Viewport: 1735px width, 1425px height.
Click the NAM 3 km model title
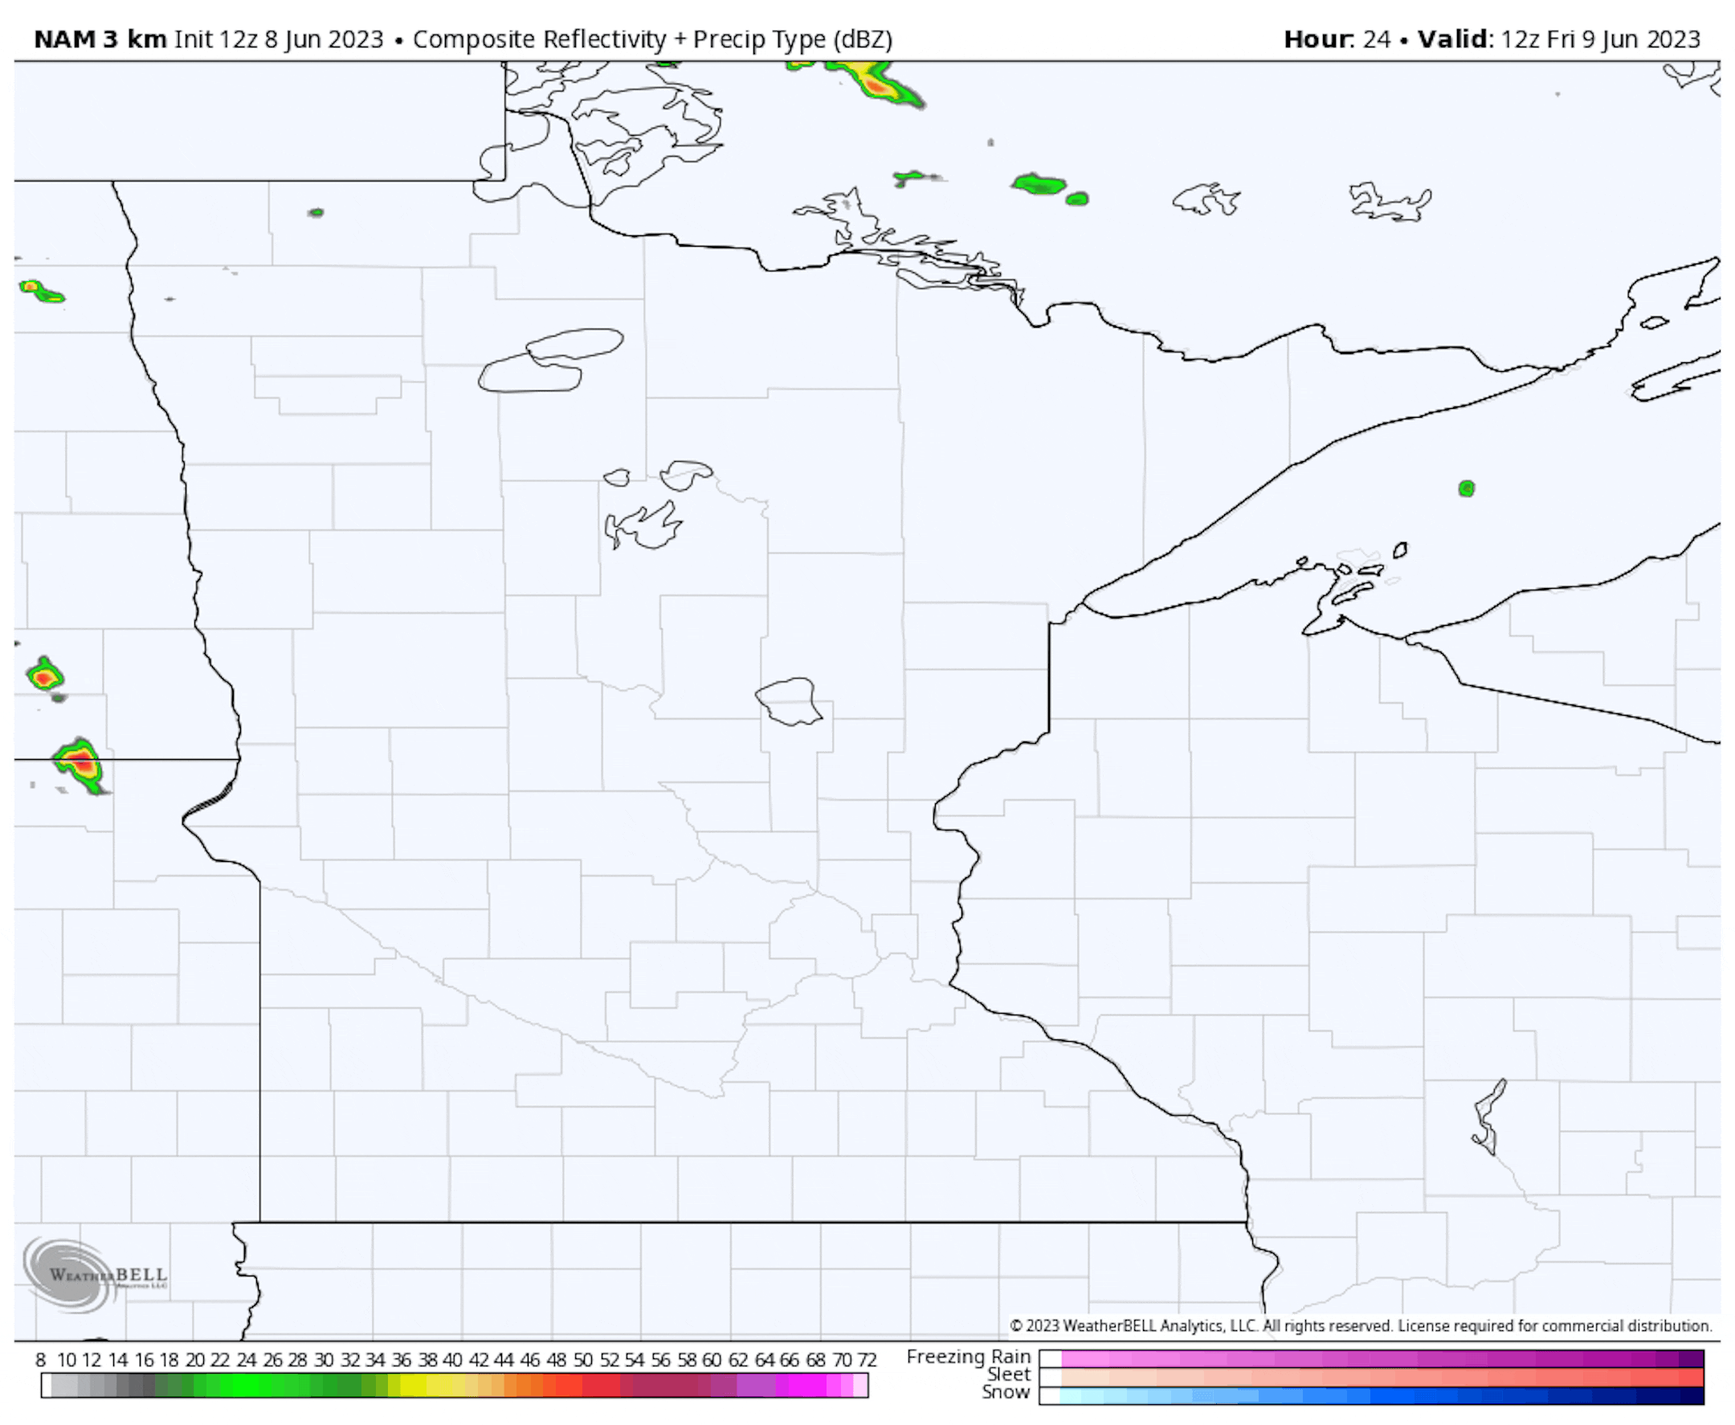point(100,39)
